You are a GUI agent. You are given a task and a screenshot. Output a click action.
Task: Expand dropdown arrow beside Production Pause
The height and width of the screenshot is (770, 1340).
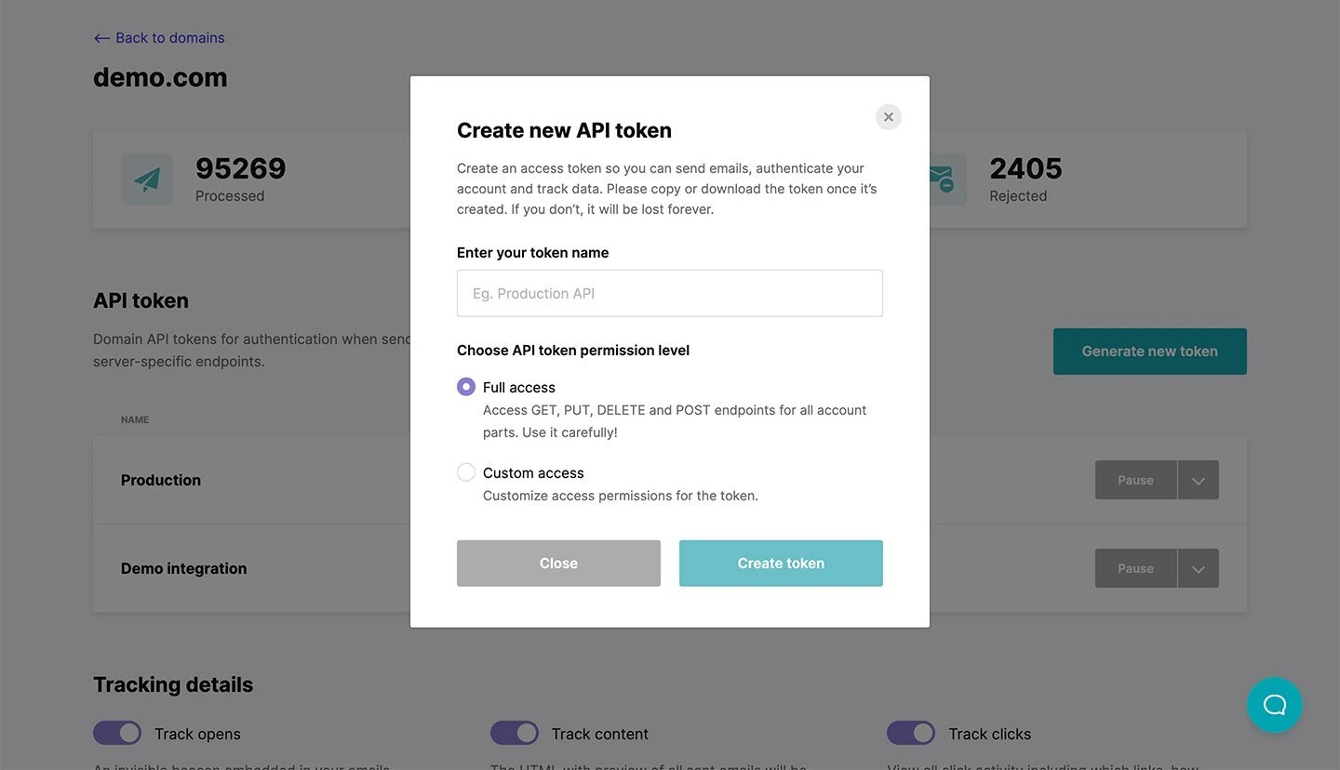[x=1199, y=481]
